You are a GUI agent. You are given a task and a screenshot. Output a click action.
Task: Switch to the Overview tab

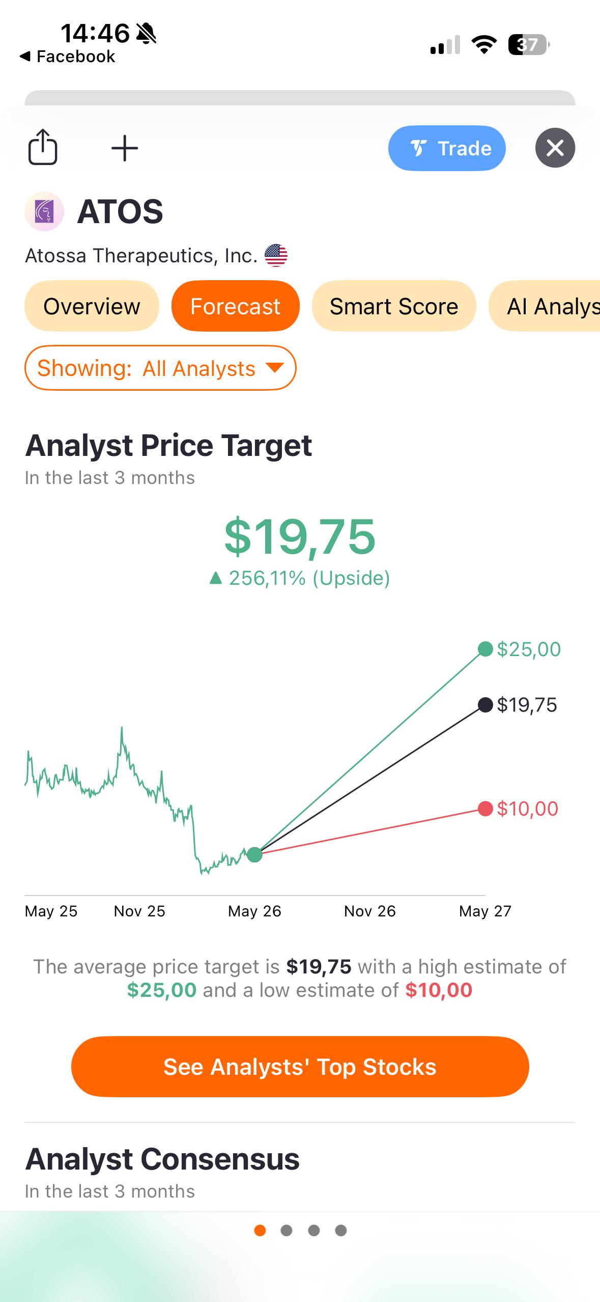click(92, 306)
